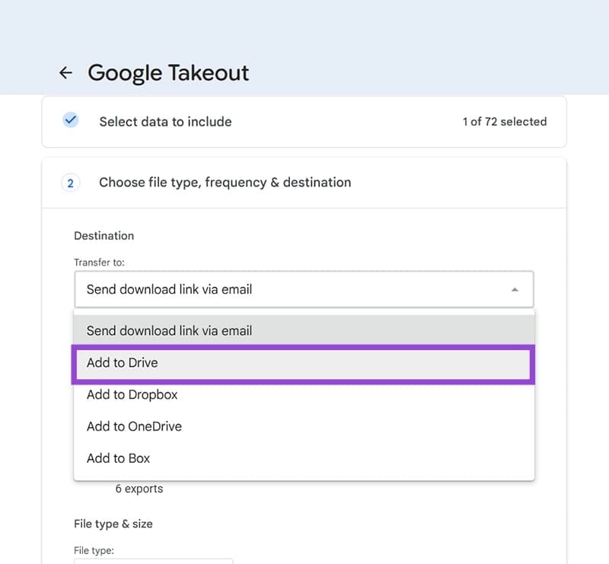Screen dimensions: 609x564
Task: Choose Add to Box as destination
Action: tap(118, 458)
